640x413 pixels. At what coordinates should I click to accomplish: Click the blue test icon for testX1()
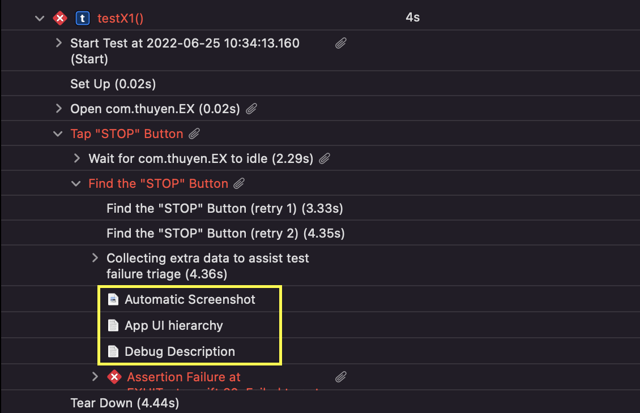tap(82, 18)
